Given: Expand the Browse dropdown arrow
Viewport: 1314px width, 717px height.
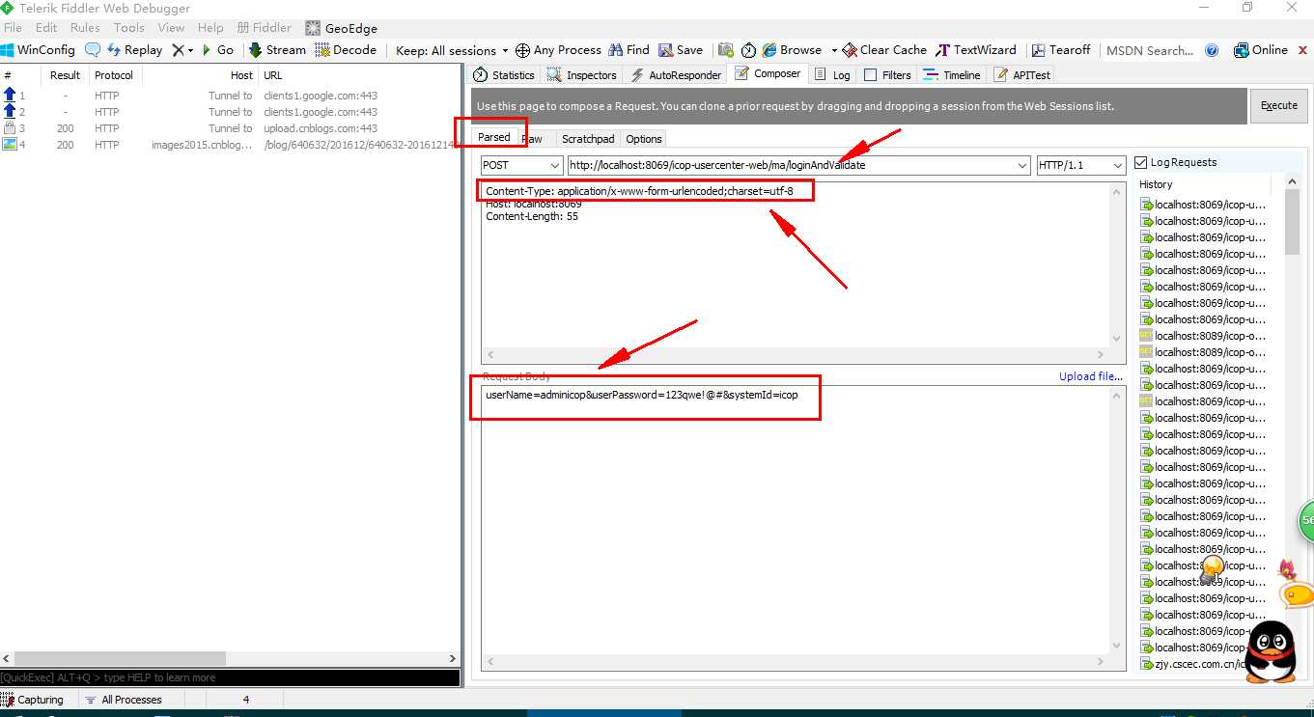Looking at the screenshot, I should pos(834,50).
